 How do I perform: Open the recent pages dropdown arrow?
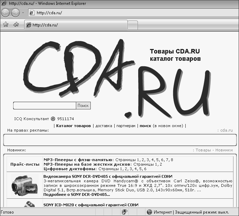[x=23, y=13]
